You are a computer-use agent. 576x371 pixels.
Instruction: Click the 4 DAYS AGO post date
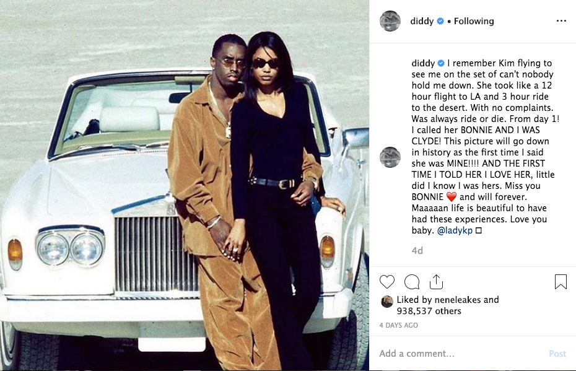point(399,325)
